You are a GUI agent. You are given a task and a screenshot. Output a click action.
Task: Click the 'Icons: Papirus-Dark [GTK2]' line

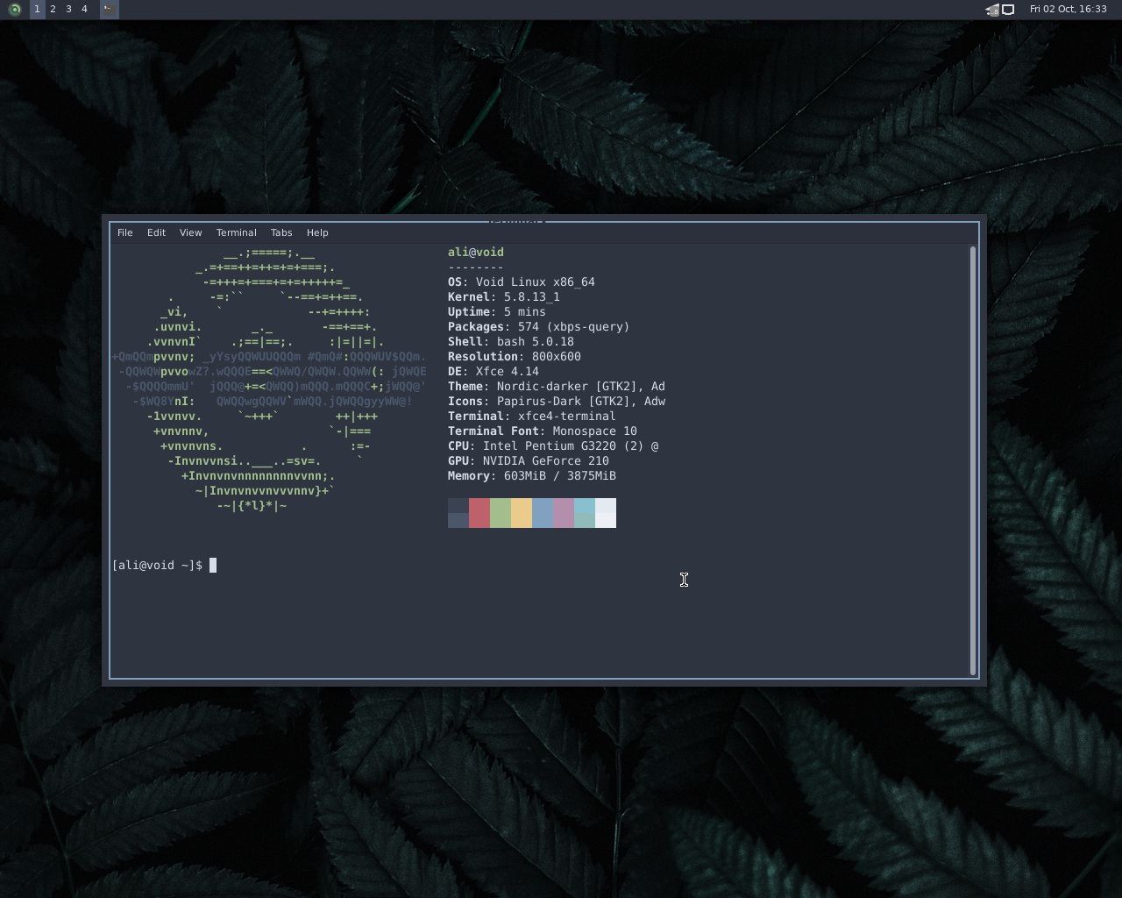click(x=557, y=402)
